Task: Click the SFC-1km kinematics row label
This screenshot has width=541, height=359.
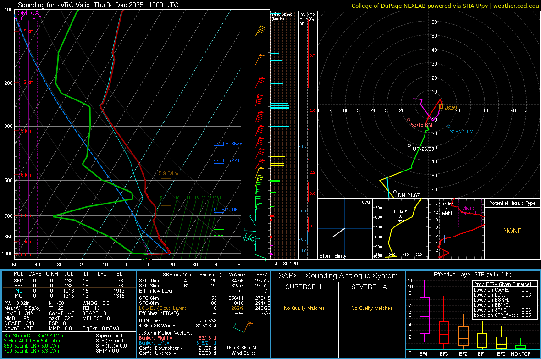Action: coord(149,281)
